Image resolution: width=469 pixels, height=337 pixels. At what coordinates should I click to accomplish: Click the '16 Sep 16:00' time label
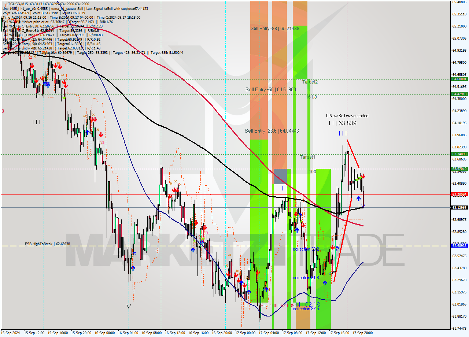click(x=199, y=333)
